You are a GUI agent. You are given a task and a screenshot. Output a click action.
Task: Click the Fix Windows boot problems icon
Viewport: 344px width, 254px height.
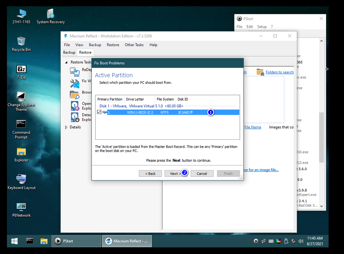pos(75,84)
